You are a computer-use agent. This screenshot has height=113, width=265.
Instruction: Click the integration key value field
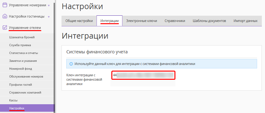pos(143,75)
